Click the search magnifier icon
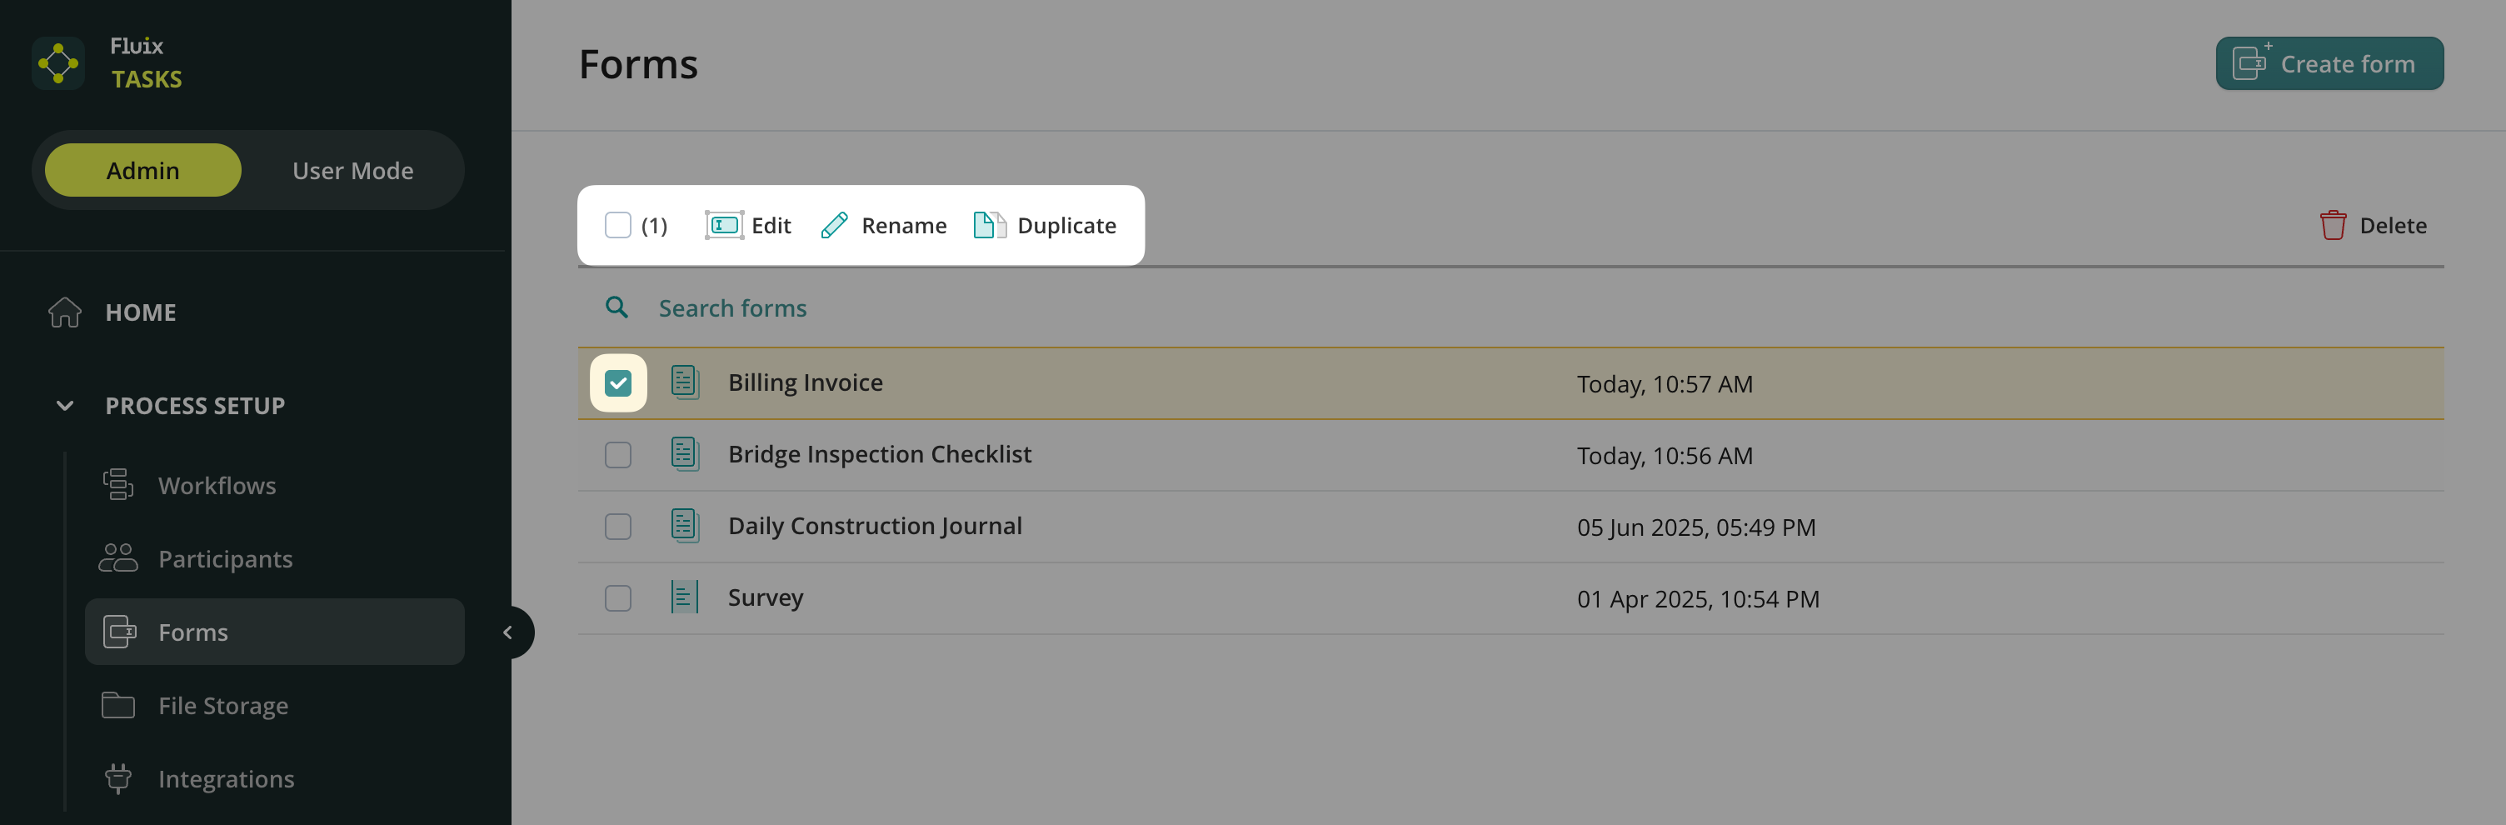This screenshot has width=2506, height=825. [617, 308]
